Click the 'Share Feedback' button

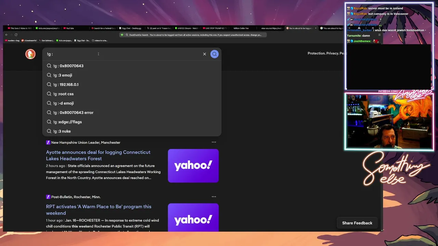pos(357,223)
